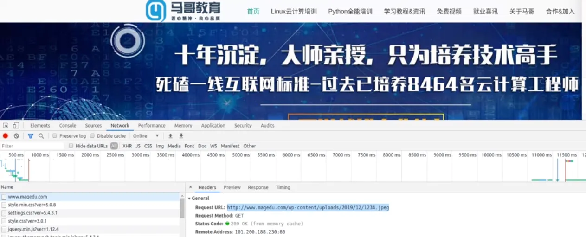Open the Sources tab
Viewport: 586px width, 237px height.
click(x=93, y=126)
